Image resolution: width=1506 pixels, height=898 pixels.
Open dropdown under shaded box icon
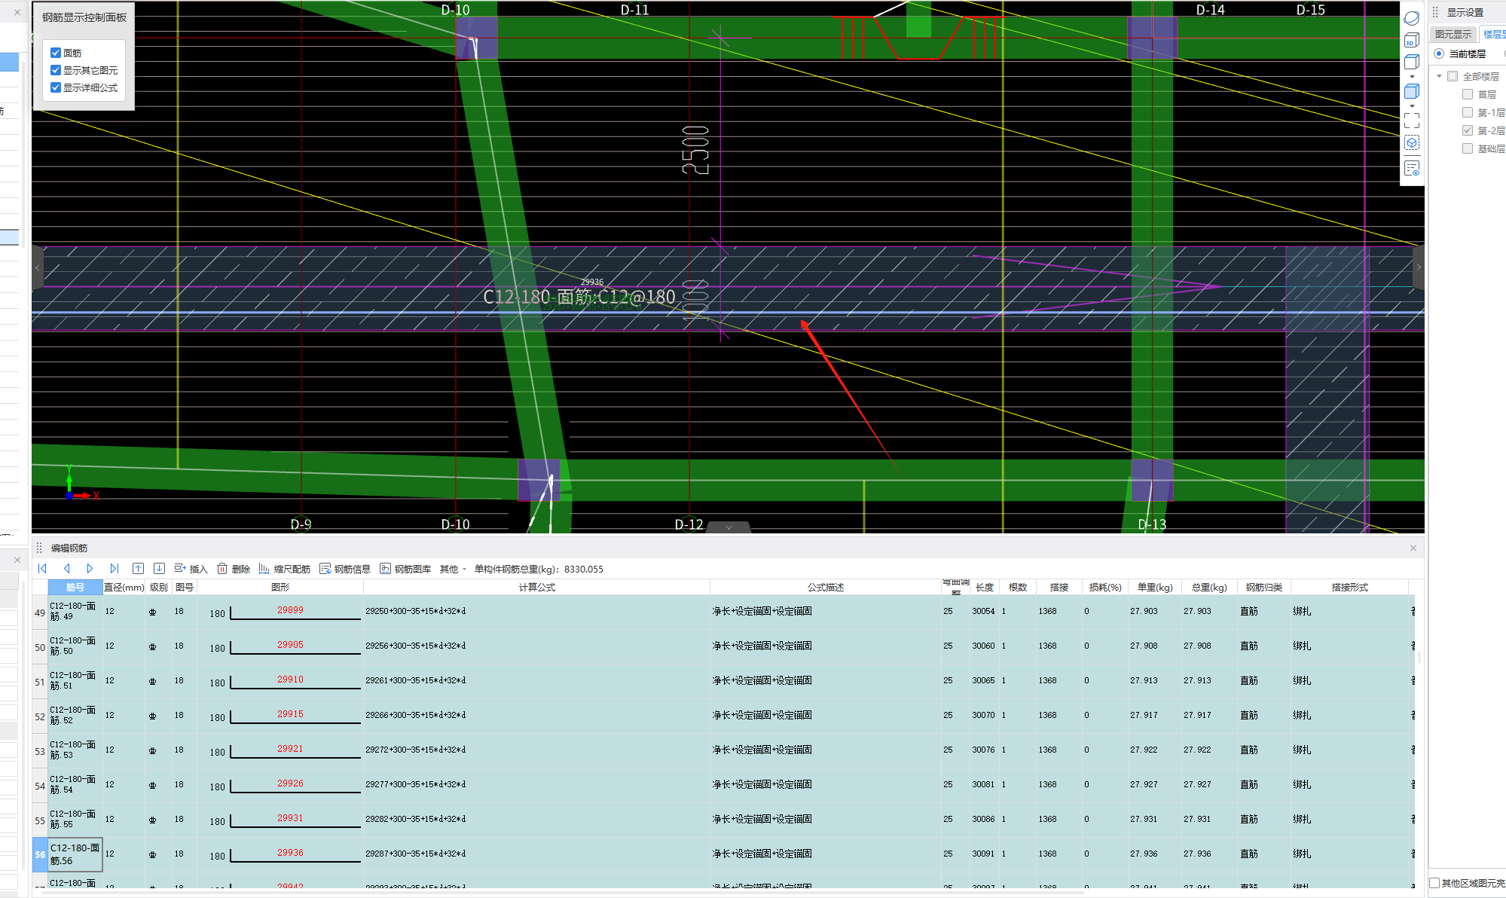pyautogui.click(x=1412, y=105)
